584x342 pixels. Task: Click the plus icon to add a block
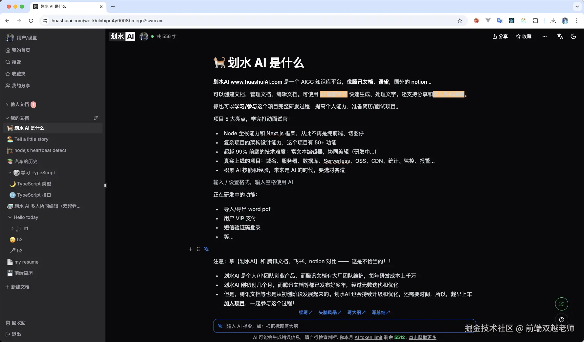point(190,249)
